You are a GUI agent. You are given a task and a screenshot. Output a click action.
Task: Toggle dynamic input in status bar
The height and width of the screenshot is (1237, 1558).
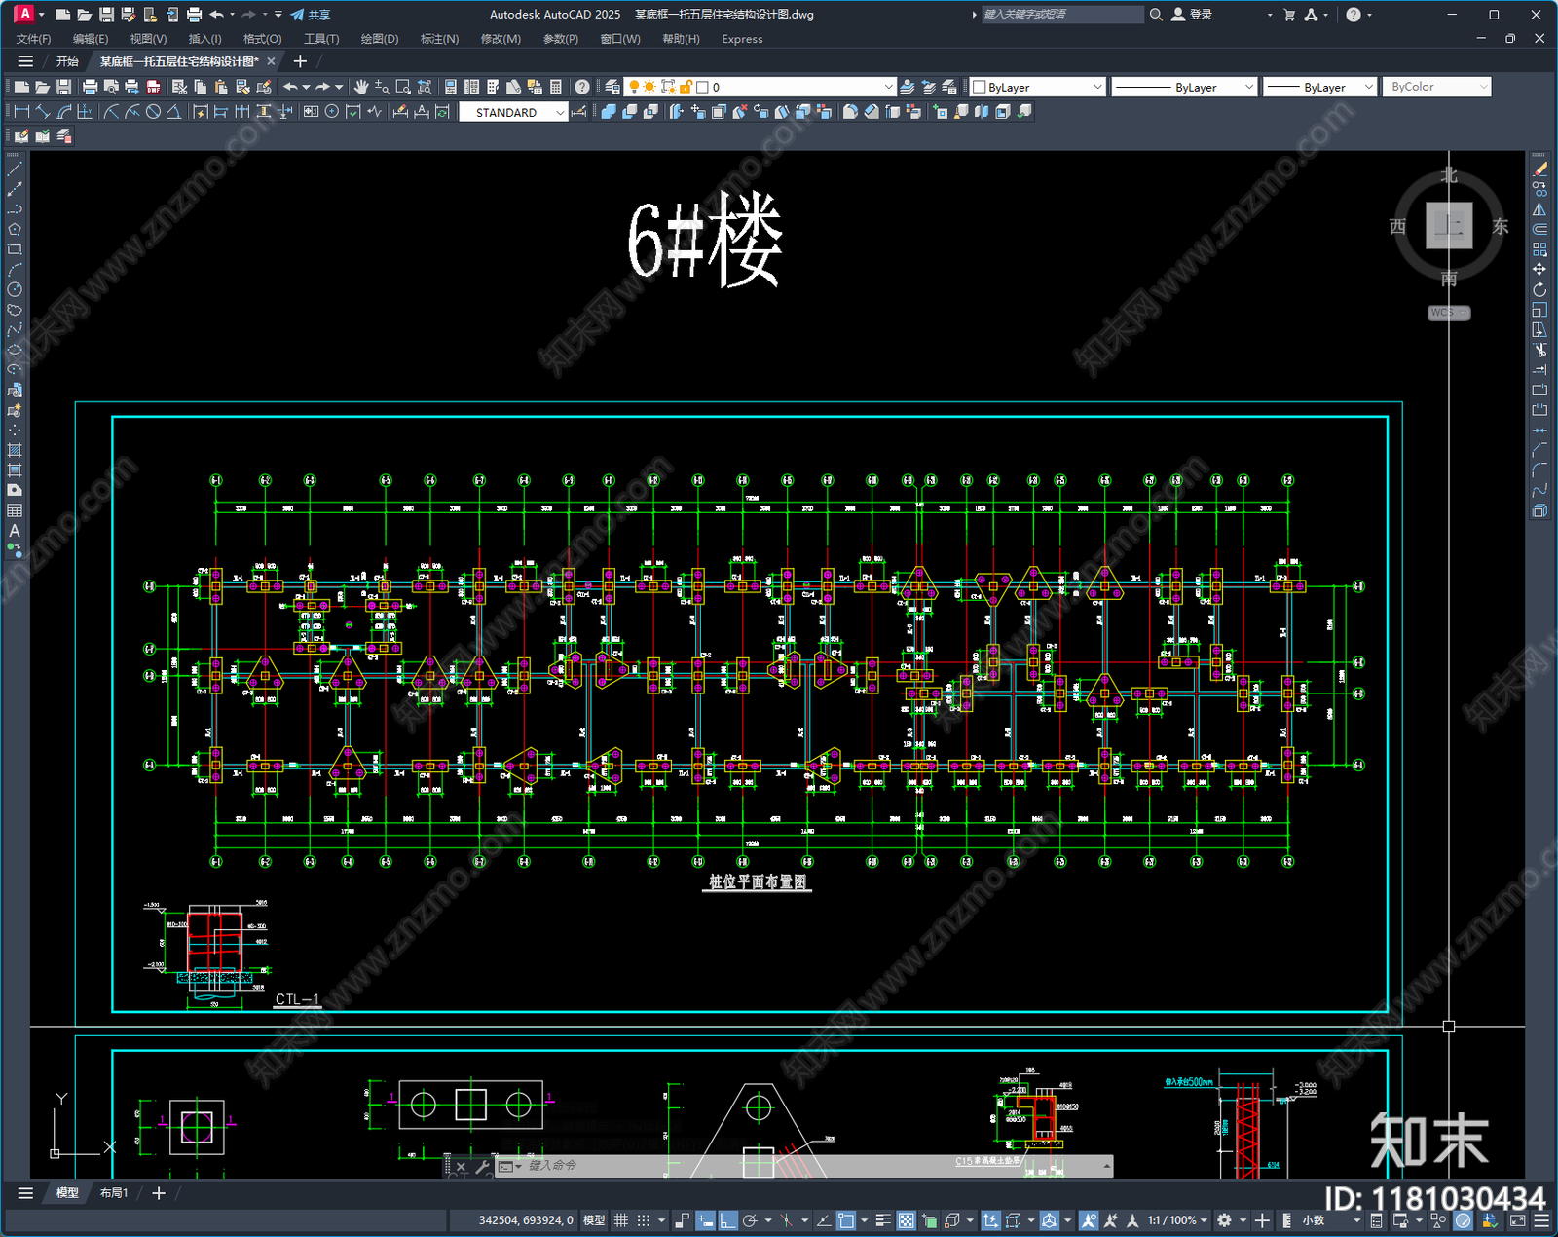click(x=705, y=1220)
